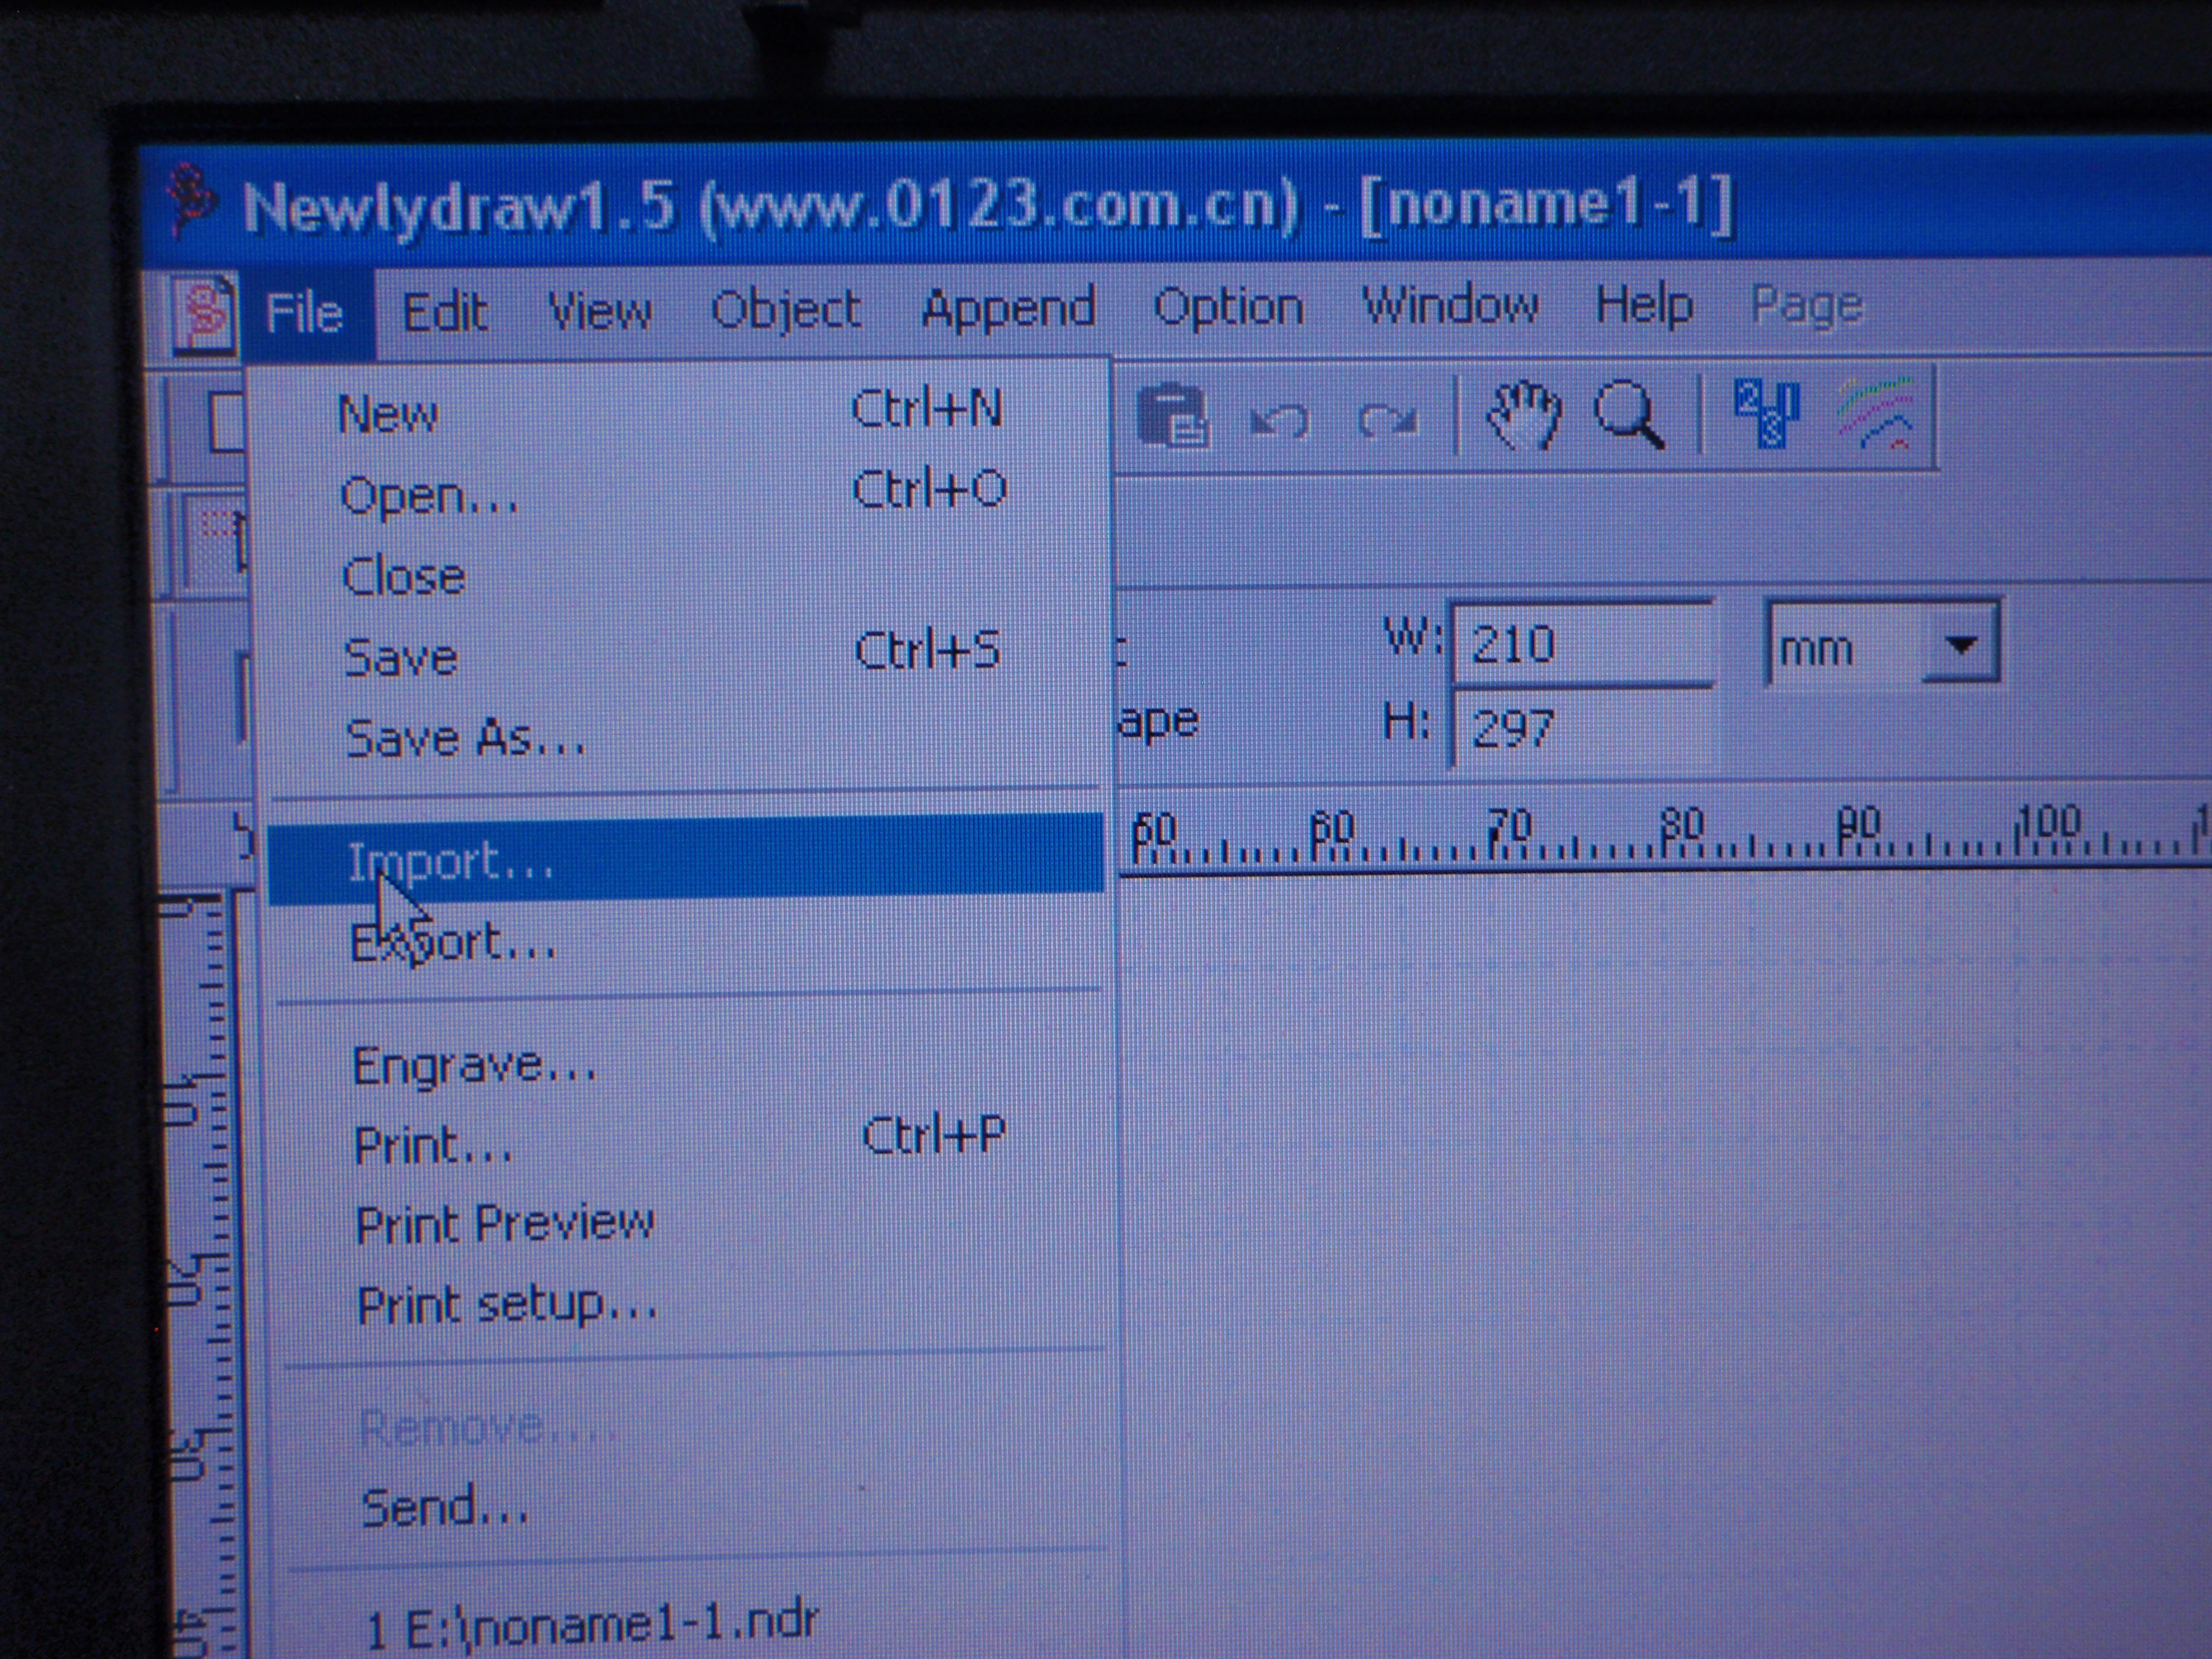Click Print Preview menu item
Viewport: 2212px width, 1659px height.
504,1224
